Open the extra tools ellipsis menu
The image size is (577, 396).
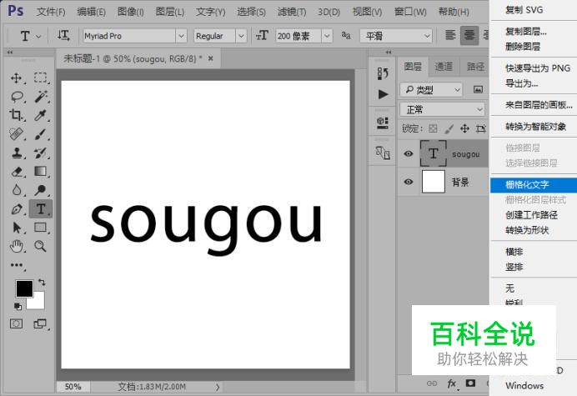click(17, 265)
